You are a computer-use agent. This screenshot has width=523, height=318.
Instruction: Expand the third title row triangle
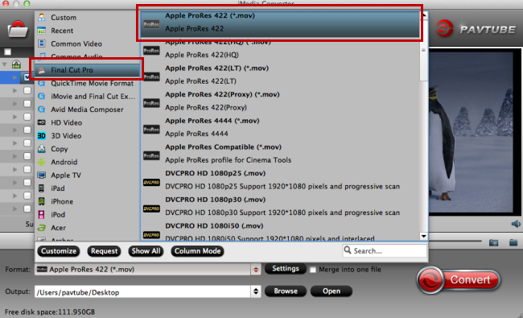(14, 104)
